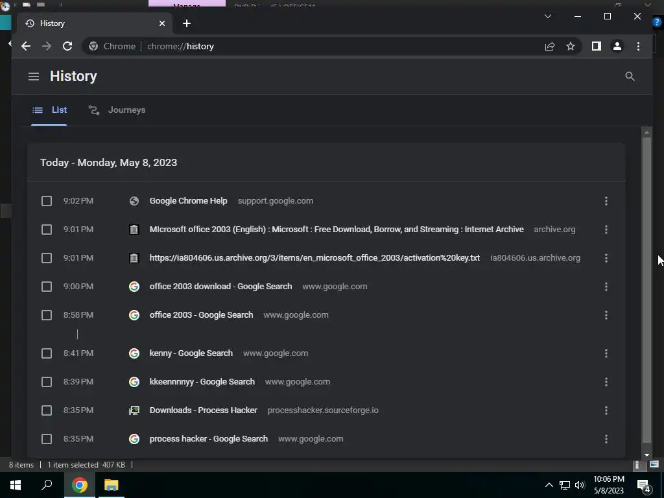Click the history list vertical scrollbar
The width and height of the screenshot is (664, 498).
coord(646,290)
